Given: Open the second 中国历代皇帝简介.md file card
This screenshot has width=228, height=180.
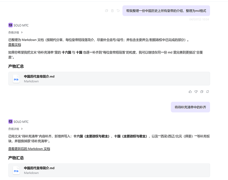Looking at the screenshot, I should click(x=109, y=170).
